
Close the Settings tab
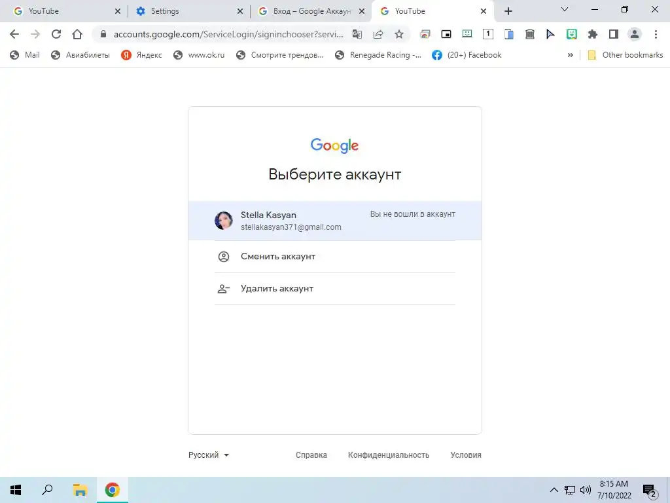pyautogui.click(x=240, y=11)
